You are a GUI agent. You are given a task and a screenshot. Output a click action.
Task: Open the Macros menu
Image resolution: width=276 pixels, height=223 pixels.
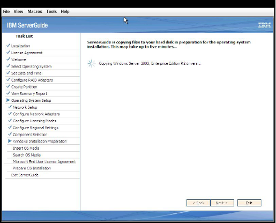(35, 11)
